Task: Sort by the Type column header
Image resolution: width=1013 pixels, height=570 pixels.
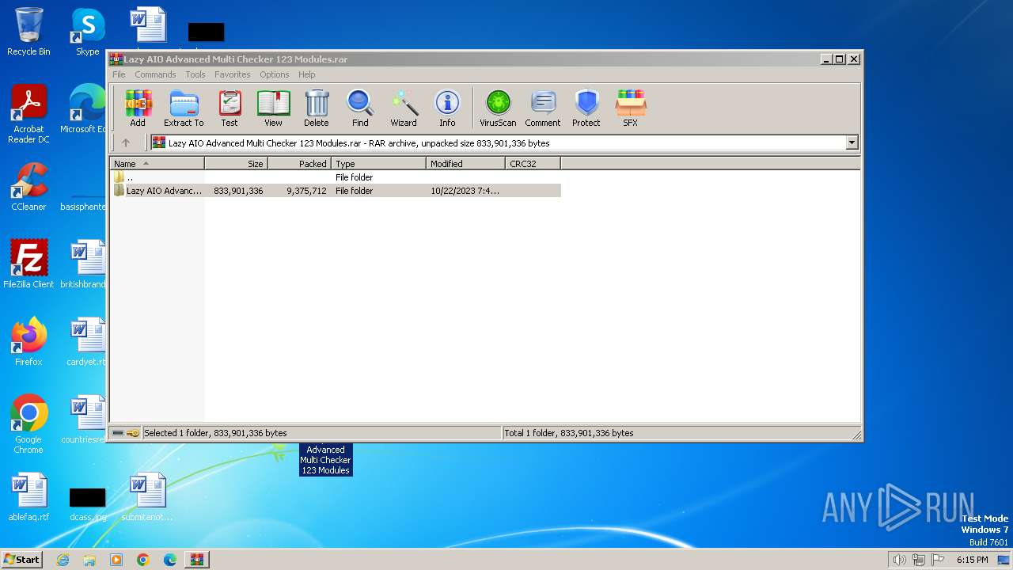Action: click(379, 164)
